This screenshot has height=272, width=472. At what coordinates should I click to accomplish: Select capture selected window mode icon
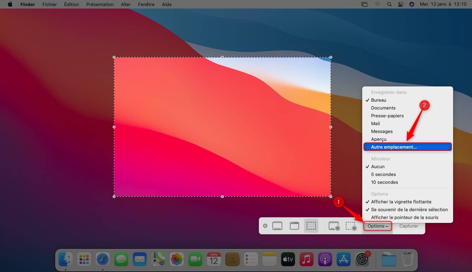(x=294, y=226)
